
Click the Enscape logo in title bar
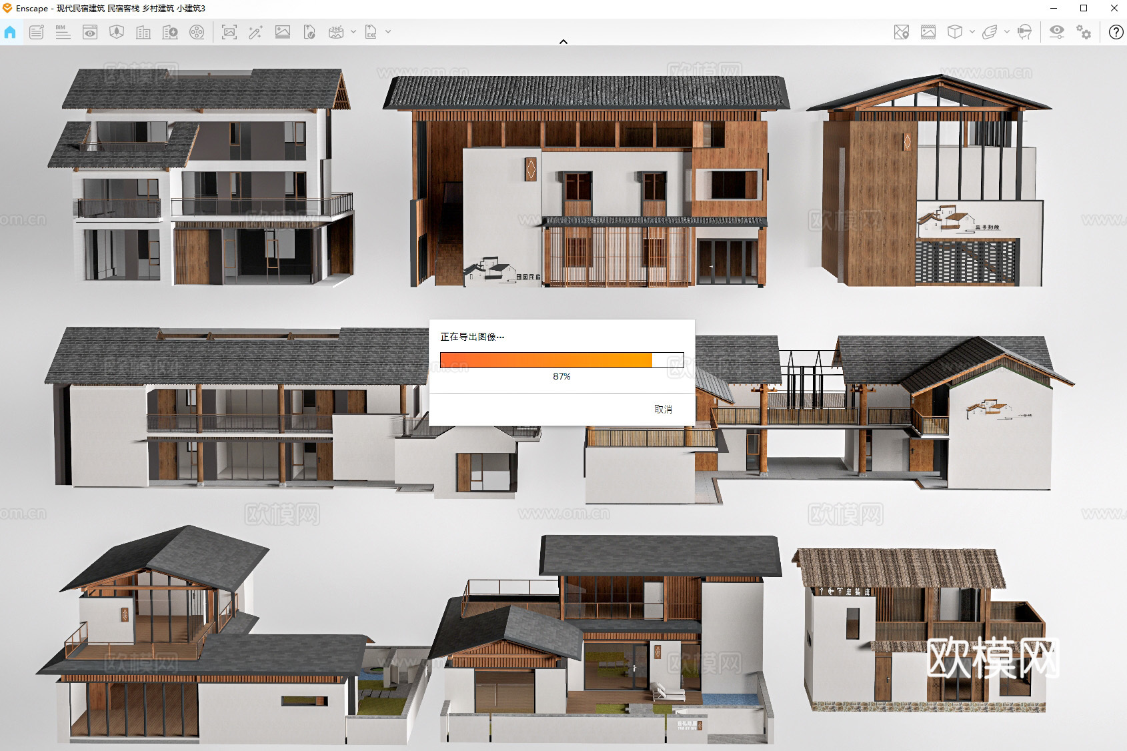[7, 8]
